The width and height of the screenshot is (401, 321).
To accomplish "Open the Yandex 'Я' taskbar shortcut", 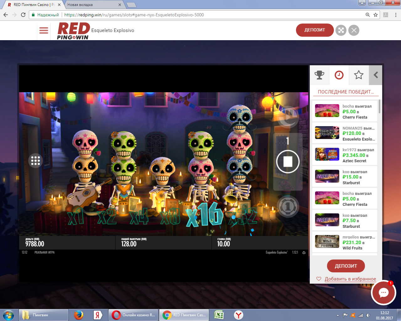I will 98,315.
